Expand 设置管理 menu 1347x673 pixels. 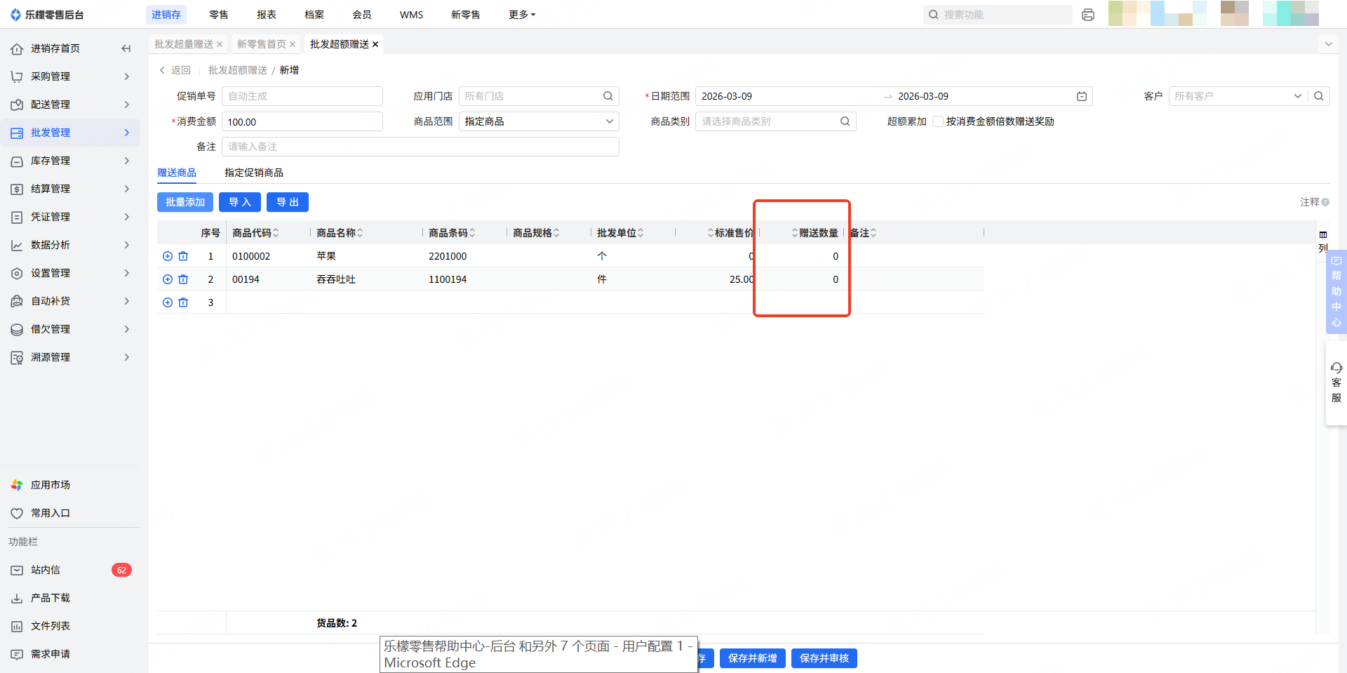coord(70,273)
